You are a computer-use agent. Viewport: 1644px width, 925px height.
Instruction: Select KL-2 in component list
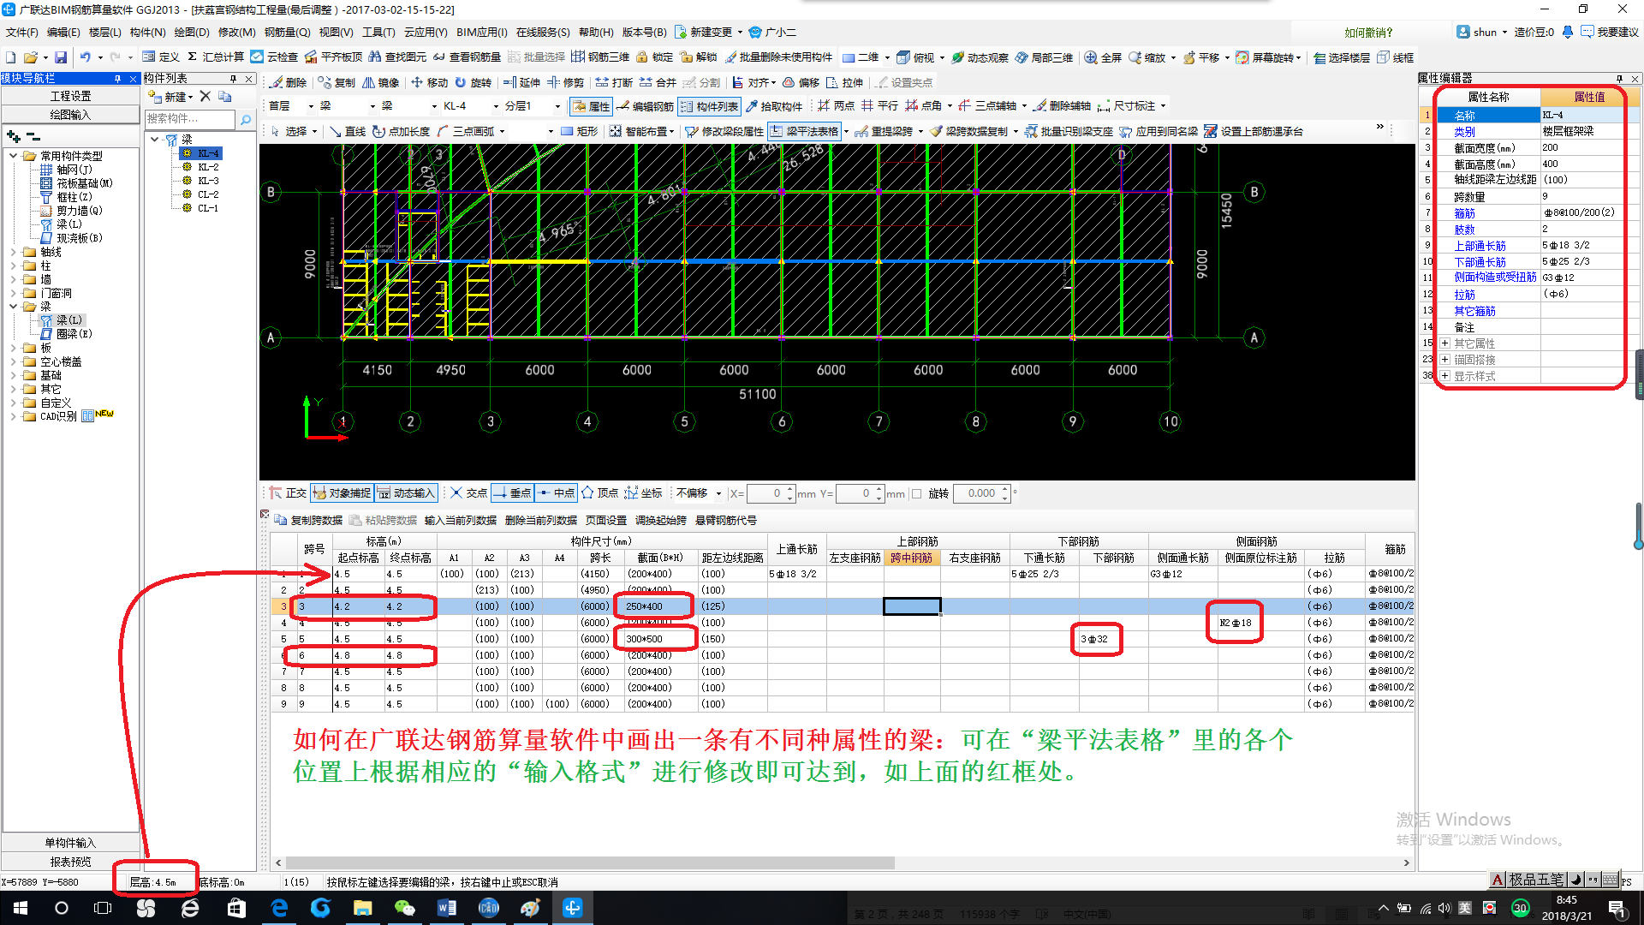click(207, 167)
